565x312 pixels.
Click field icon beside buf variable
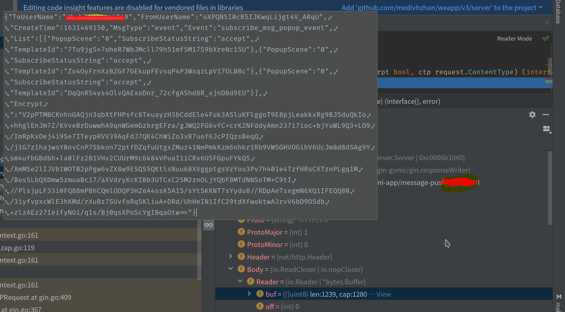point(260,294)
